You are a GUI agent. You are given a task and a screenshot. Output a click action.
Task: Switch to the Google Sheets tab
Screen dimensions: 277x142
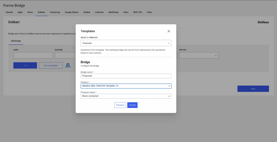click(72, 12)
